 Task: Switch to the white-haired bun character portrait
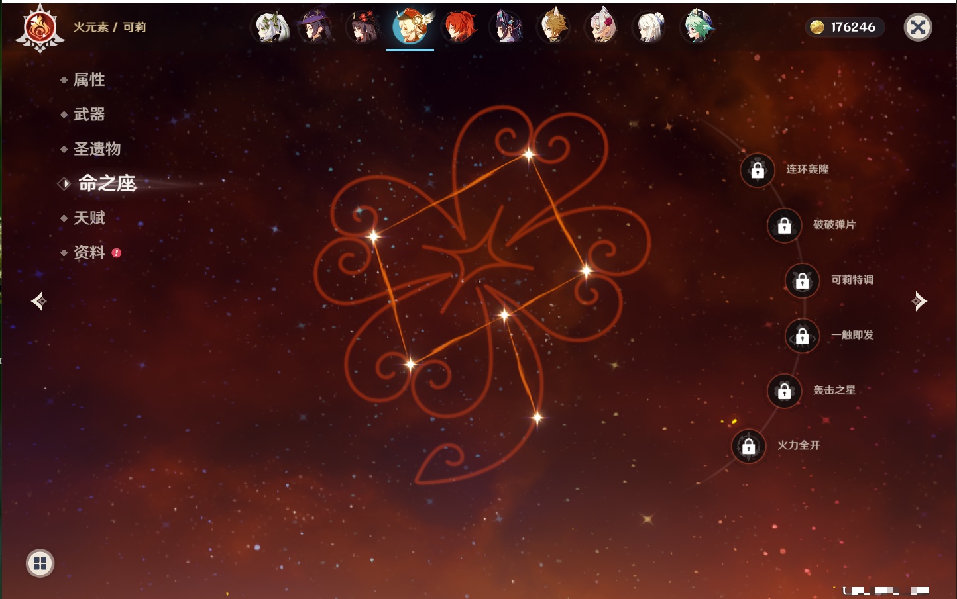[650, 28]
